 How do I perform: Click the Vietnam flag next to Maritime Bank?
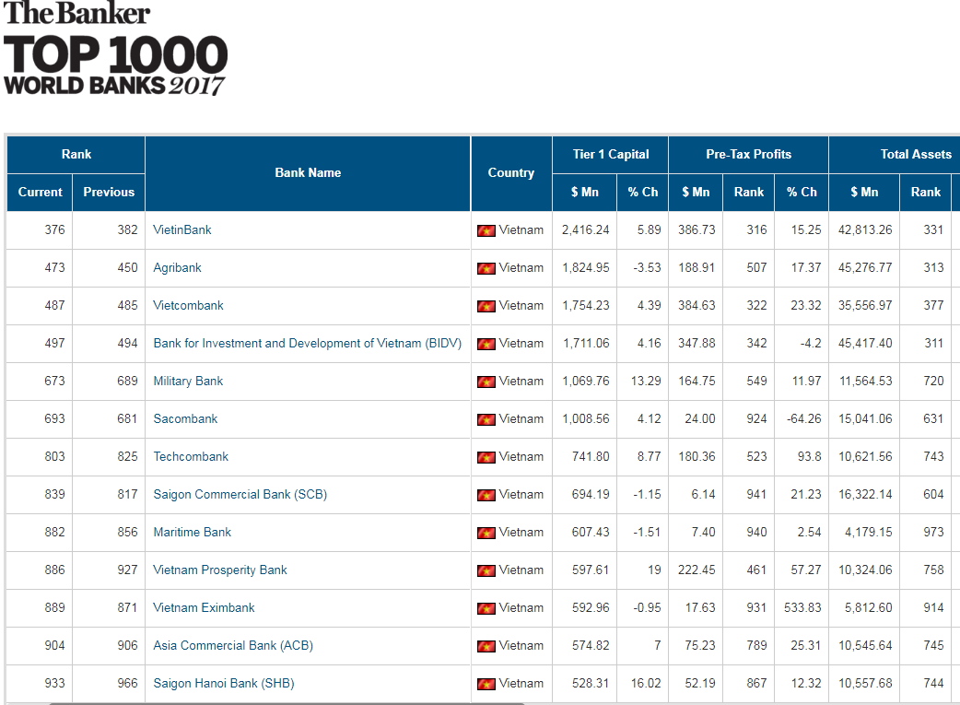pyautogui.click(x=486, y=532)
